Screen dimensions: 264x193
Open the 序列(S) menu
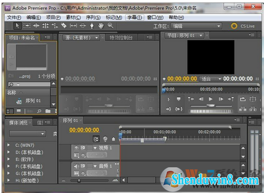[x=93, y=17]
